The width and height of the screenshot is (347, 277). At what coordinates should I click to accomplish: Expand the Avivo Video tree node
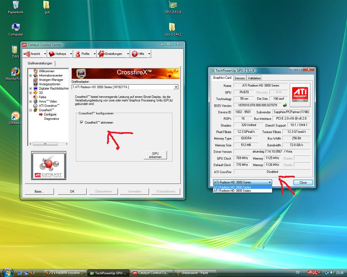30,102
